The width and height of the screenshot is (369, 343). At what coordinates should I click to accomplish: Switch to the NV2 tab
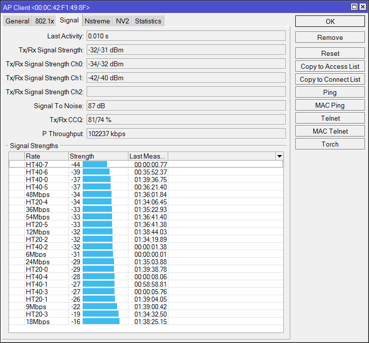click(123, 21)
